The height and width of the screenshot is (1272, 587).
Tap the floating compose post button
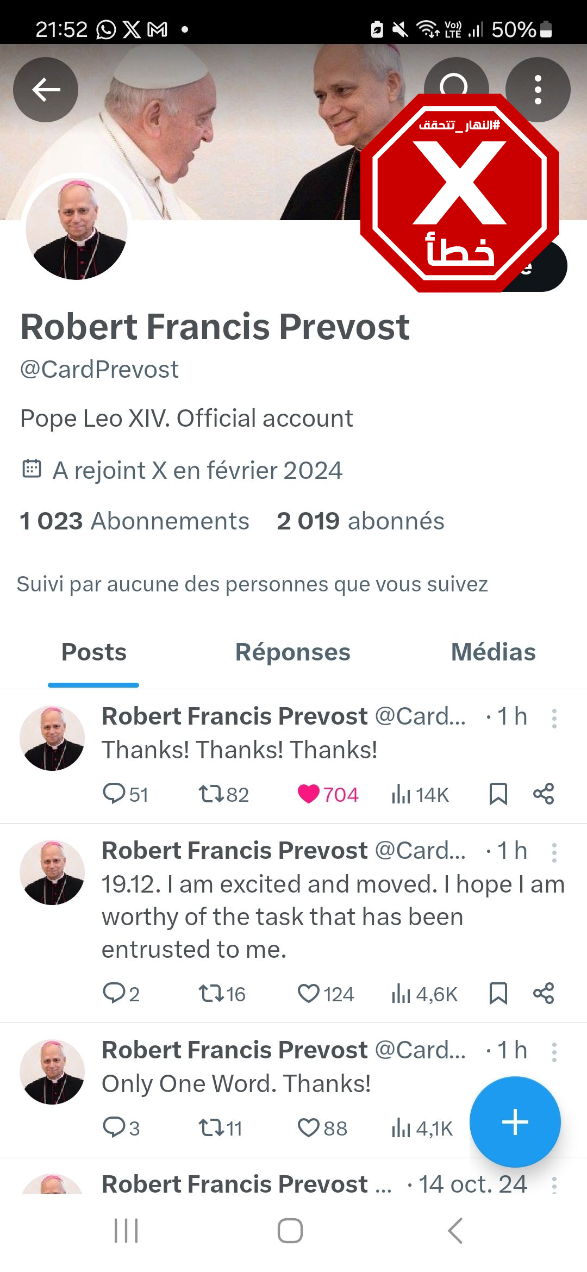pyautogui.click(x=515, y=1121)
